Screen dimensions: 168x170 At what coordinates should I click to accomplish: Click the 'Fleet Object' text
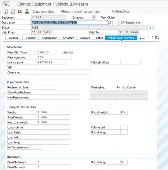tap(108, 18)
